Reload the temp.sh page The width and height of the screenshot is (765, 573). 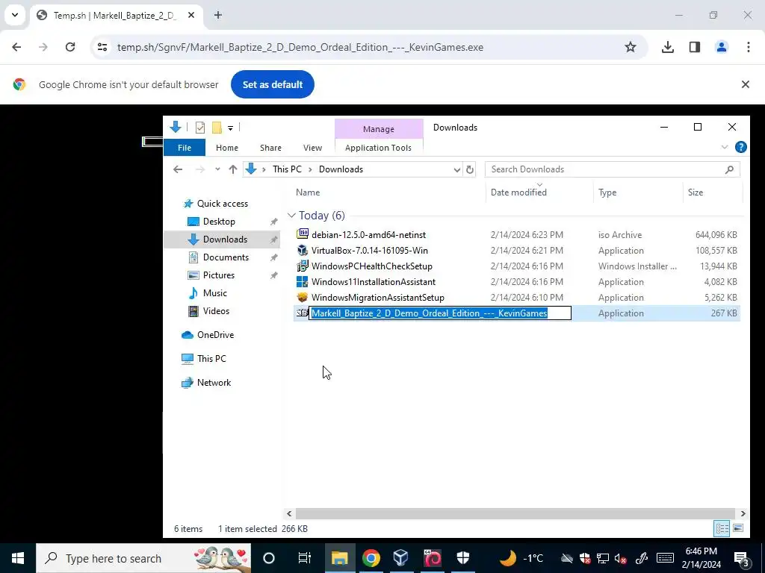coord(70,47)
